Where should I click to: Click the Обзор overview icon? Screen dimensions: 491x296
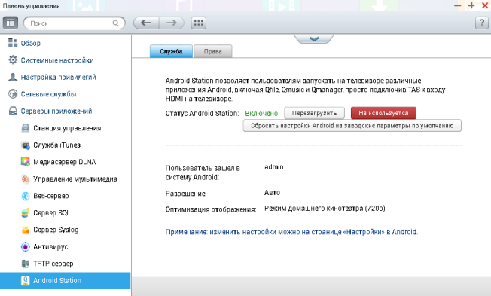(13, 43)
